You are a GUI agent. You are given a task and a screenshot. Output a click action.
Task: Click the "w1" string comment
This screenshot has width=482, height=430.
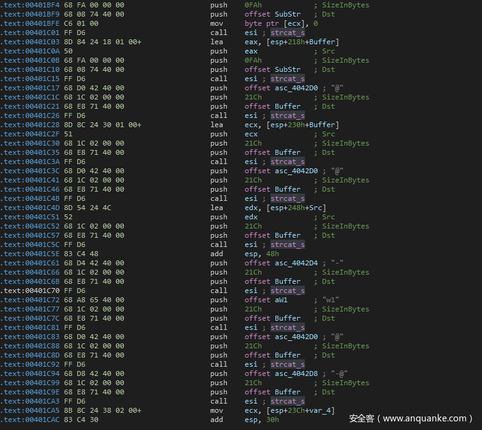331,300
